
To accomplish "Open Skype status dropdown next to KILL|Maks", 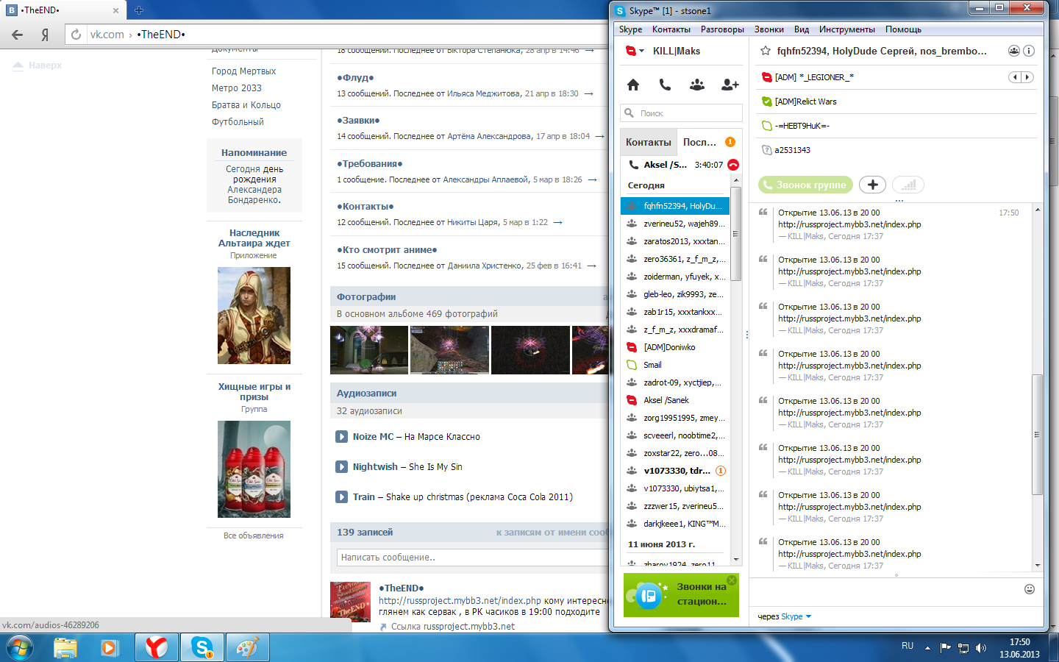I will (635, 51).
